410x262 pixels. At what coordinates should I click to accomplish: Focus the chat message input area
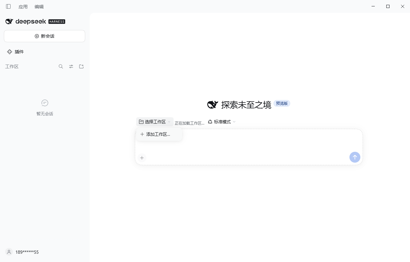point(249,147)
